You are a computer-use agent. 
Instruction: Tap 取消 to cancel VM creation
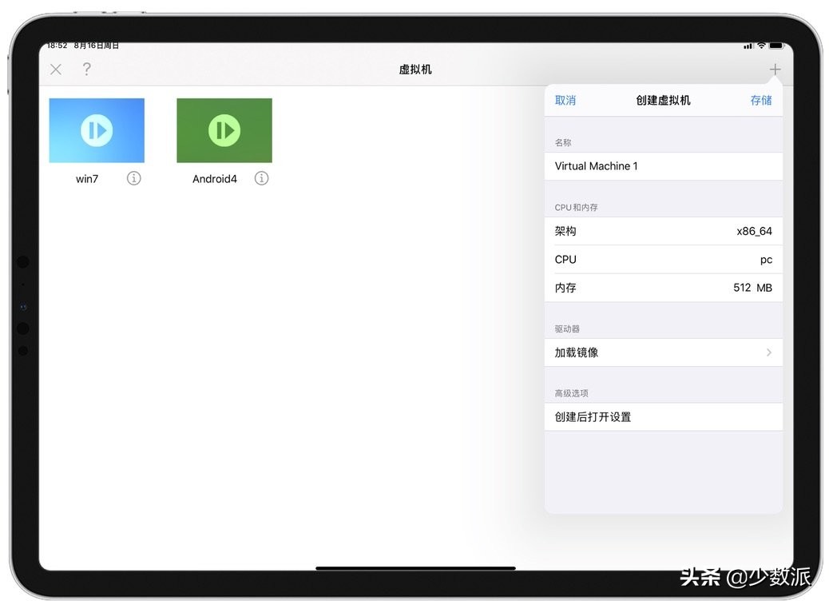(x=565, y=100)
